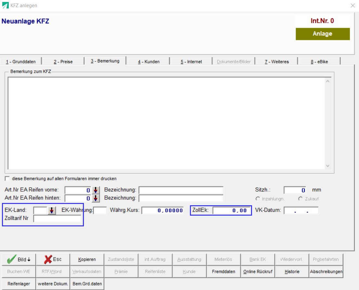Open the 2 - Preise tab
Screen dimensions: 359x290
[x=63, y=61]
